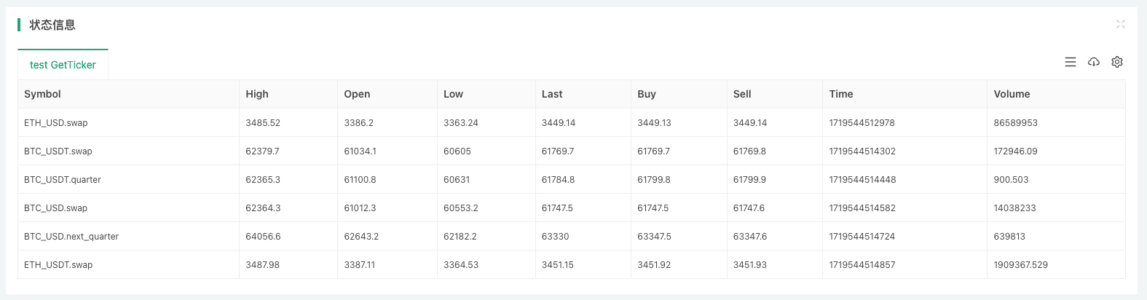Click the Last column header
The width and height of the screenshot is (1147, 300).
click(x=552, y=94)
